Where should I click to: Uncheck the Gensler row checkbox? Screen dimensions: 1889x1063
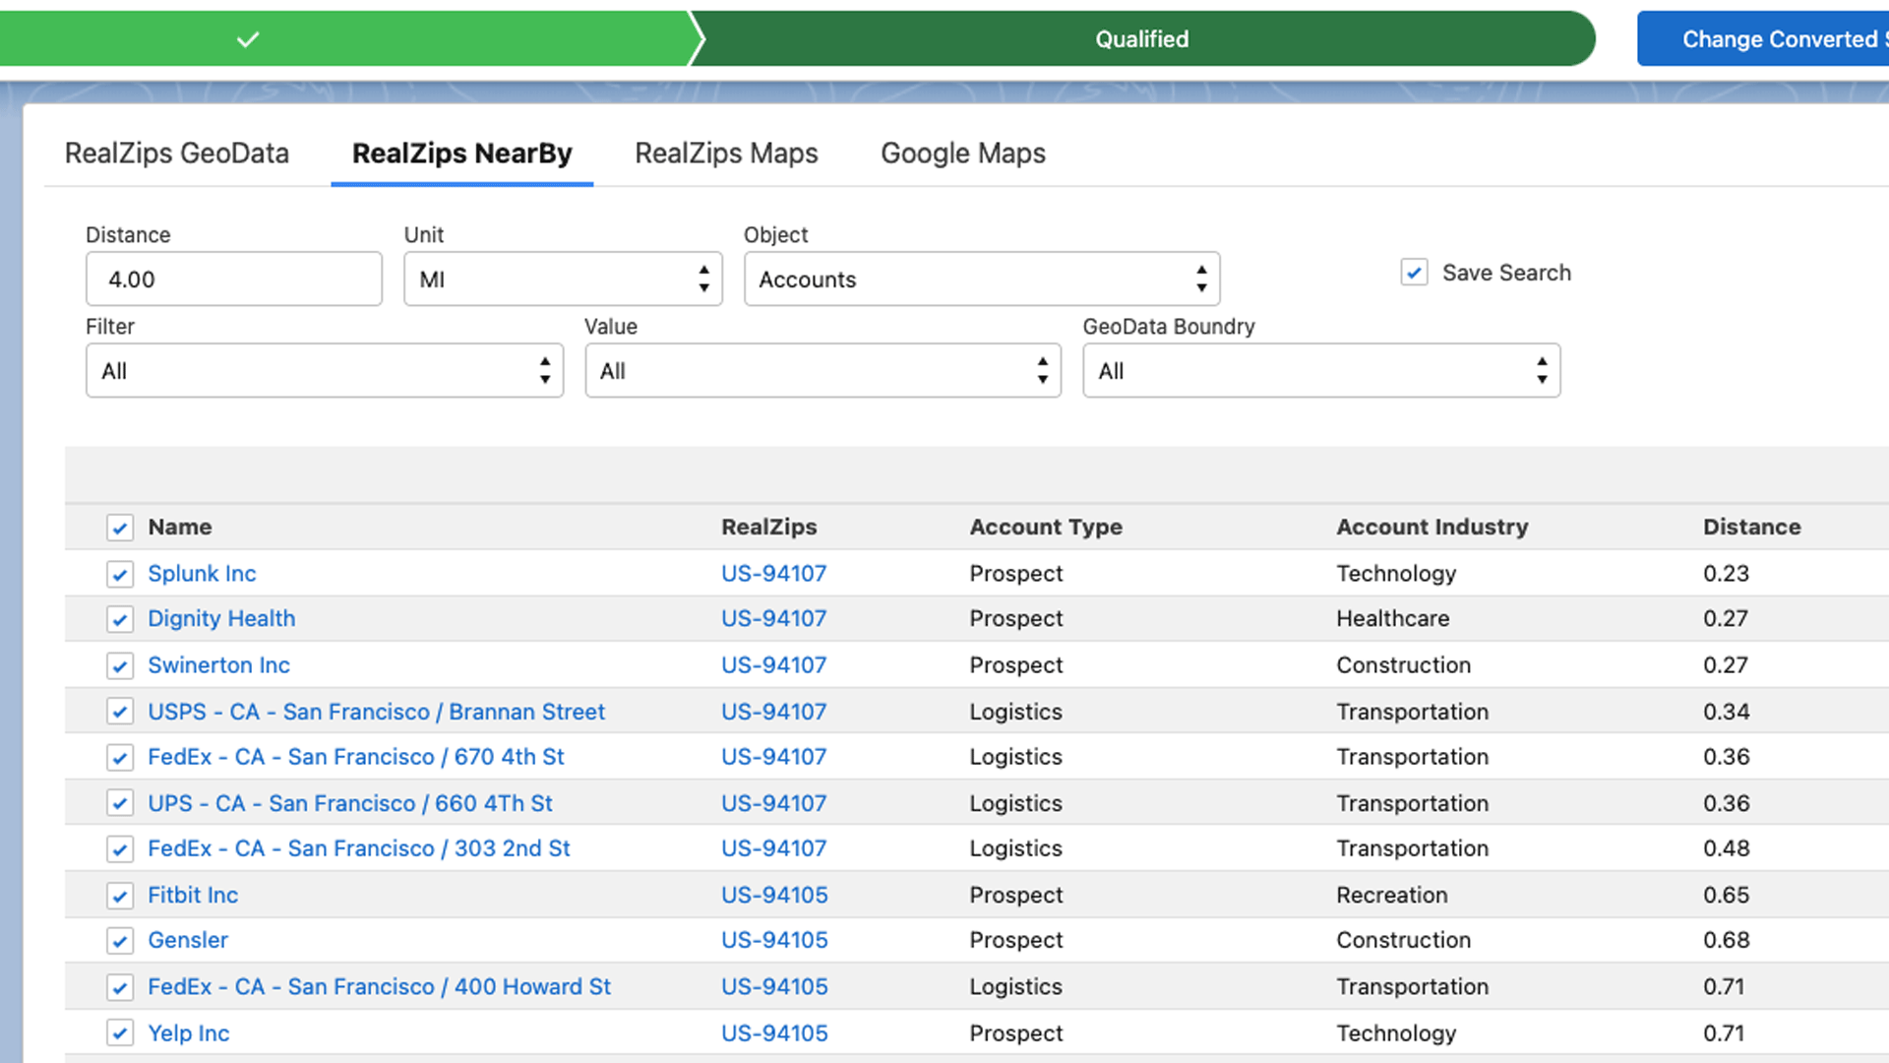pos(119,941)
